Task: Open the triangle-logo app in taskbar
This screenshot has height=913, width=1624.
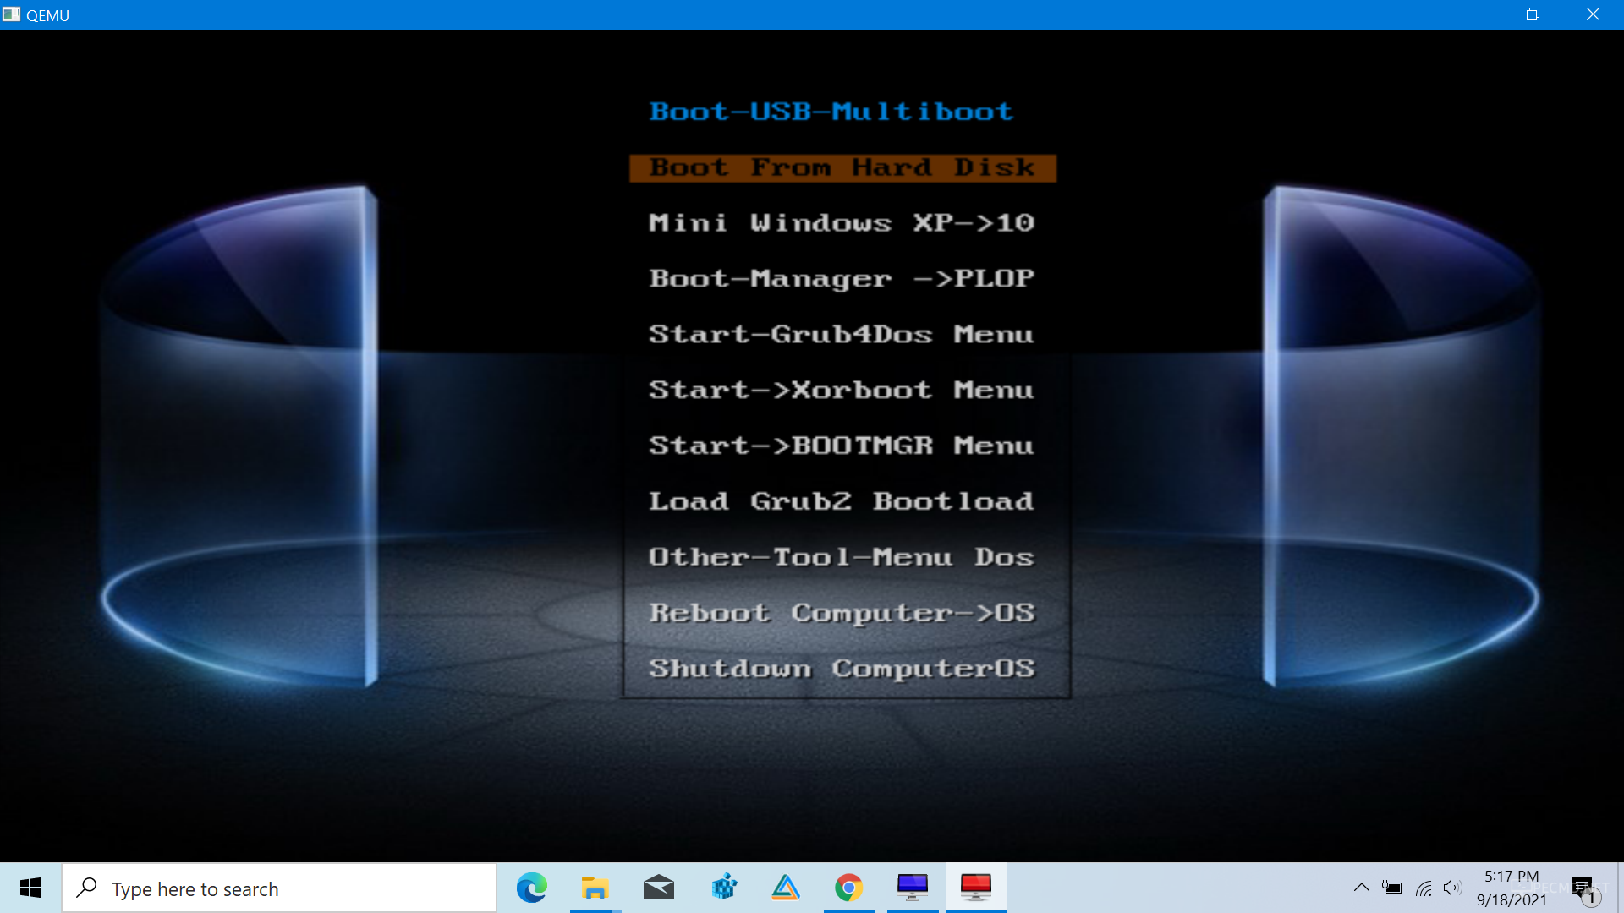Action: [786, 888]
